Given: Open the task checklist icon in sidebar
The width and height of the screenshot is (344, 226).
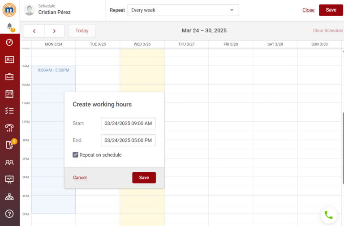Looking at the screenshot, I should pos(9,111).
